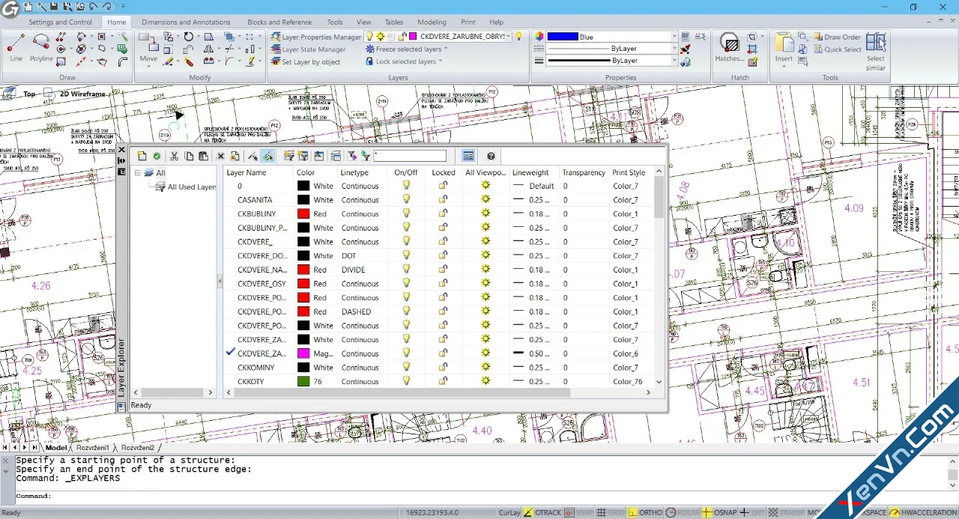Toggle On/Off bulb for CKKOMINY layer
This screenshot has width=959, height=519.
click(407, 367)
